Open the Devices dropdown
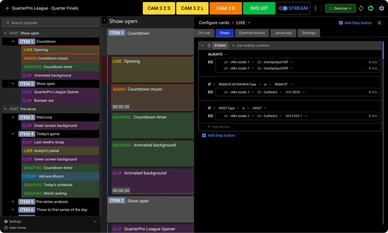This screenshot has height=233, width=388. (x=340, y=8)
